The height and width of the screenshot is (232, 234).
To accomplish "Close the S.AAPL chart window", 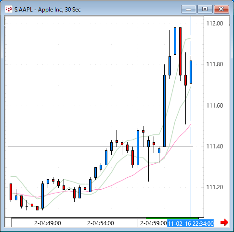I will point(221,9).
